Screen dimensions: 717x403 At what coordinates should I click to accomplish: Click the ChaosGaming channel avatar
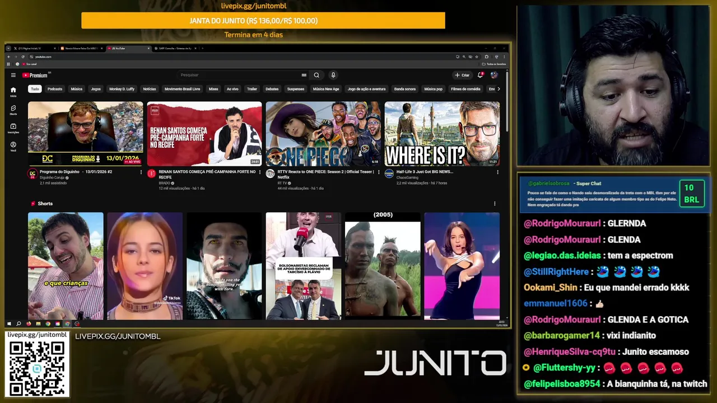[389, 174]
